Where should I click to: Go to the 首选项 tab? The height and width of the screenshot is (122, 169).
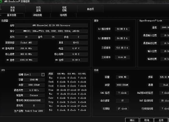[90, 9]
